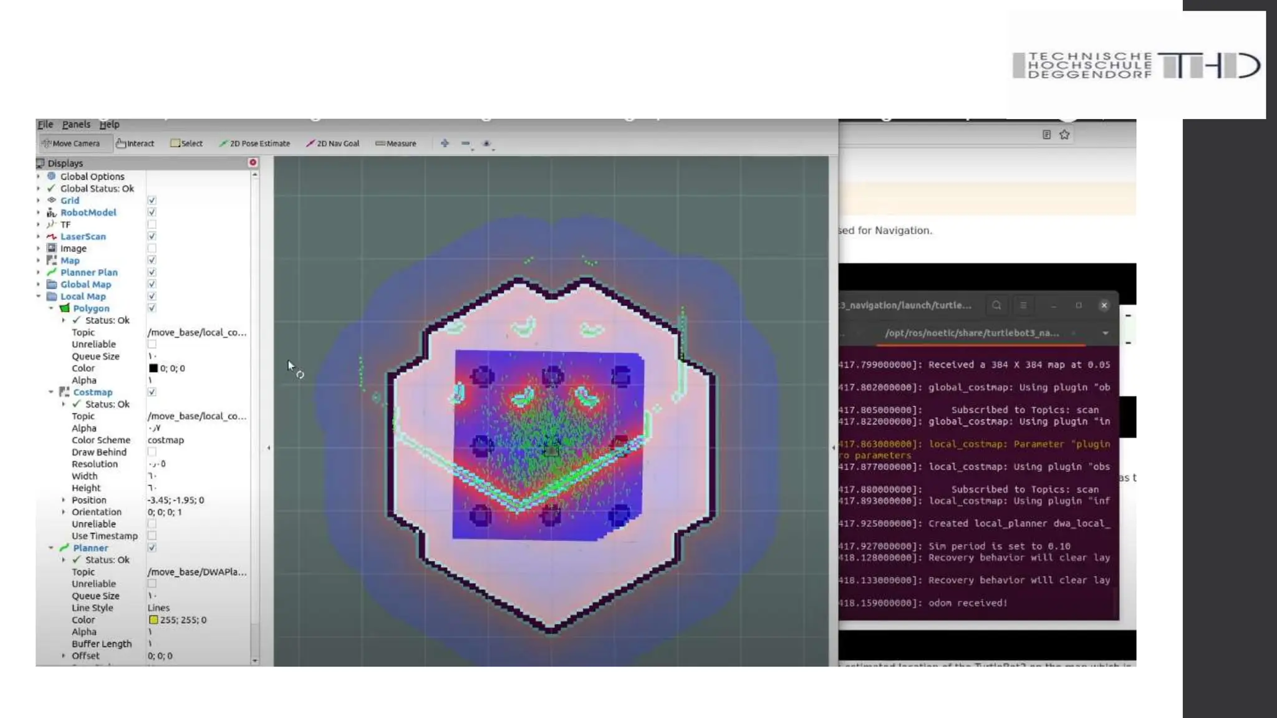Open the Panels menu

(76, 125)
